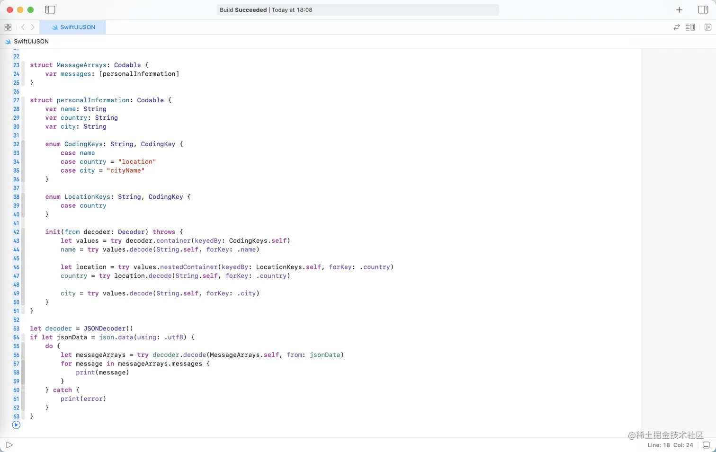Click 'var city: String' declaration

[x=76, y=127]
